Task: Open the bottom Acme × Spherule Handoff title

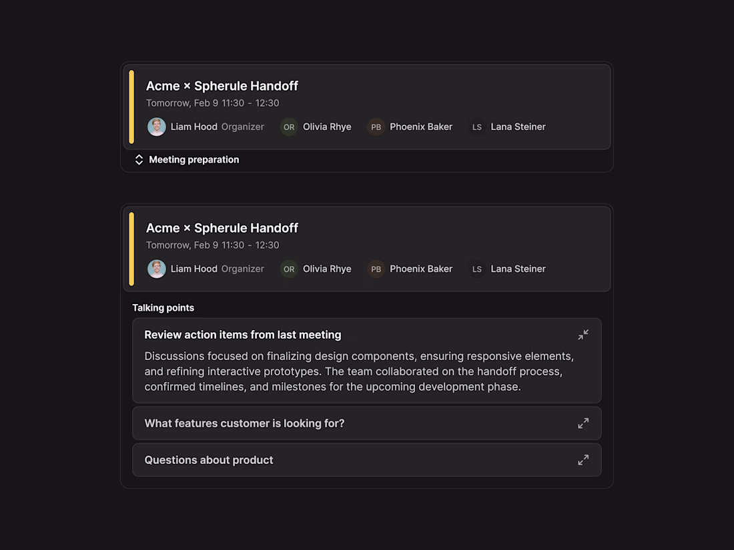Action: coord(222,228)
